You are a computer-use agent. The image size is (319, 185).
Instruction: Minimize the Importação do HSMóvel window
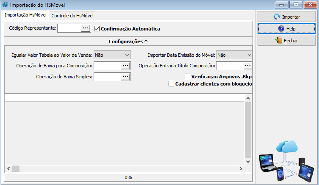click(281, 5)
